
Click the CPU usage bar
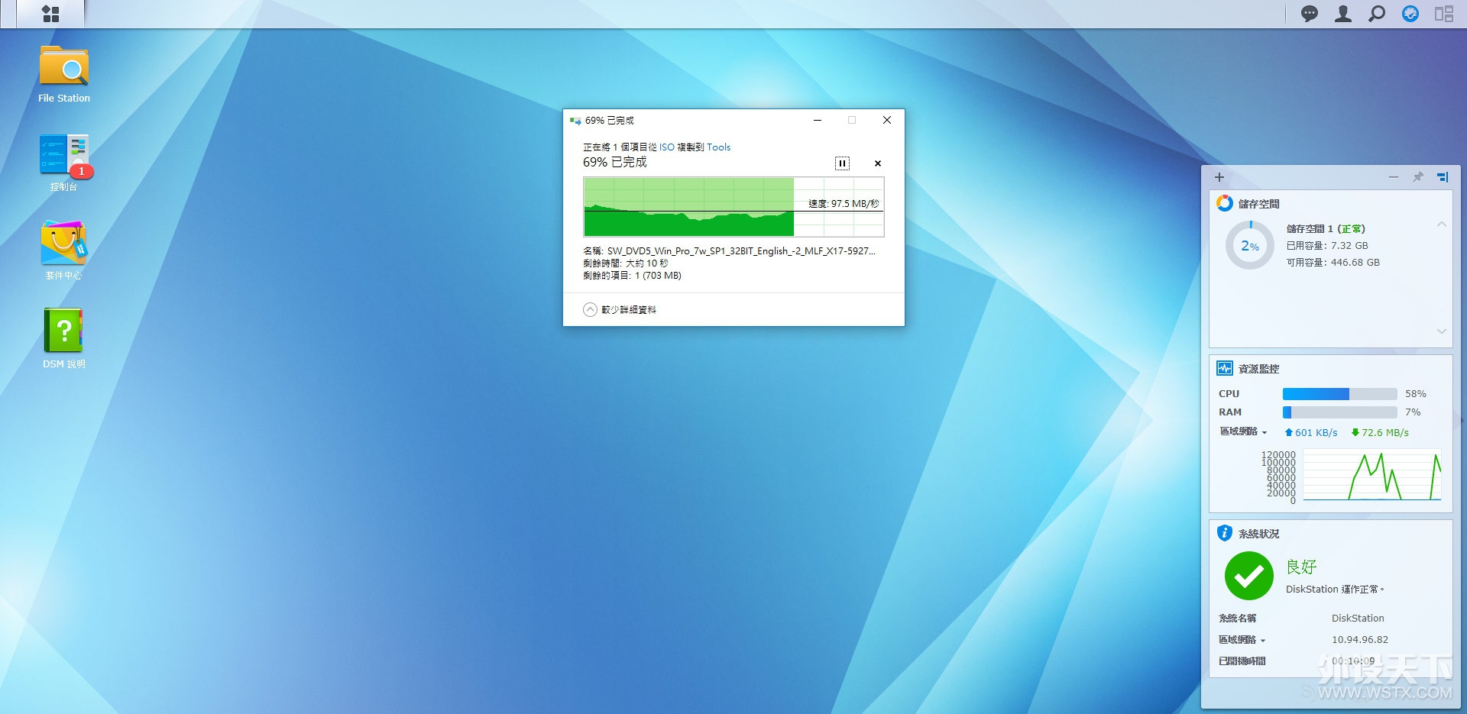[1340, 394]
